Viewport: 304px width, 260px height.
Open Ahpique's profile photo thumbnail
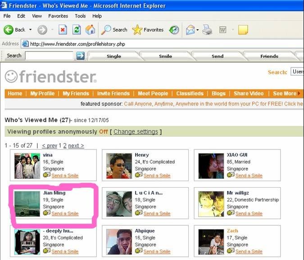click(x=119, y=242)
